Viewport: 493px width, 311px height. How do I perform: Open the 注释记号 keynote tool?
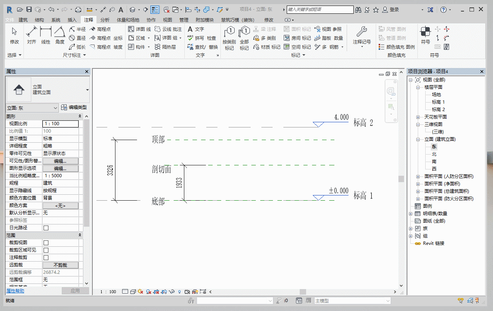(x=362, y=37)
